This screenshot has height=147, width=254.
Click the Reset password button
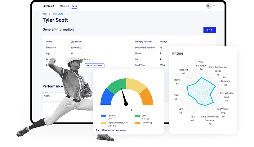95,65
